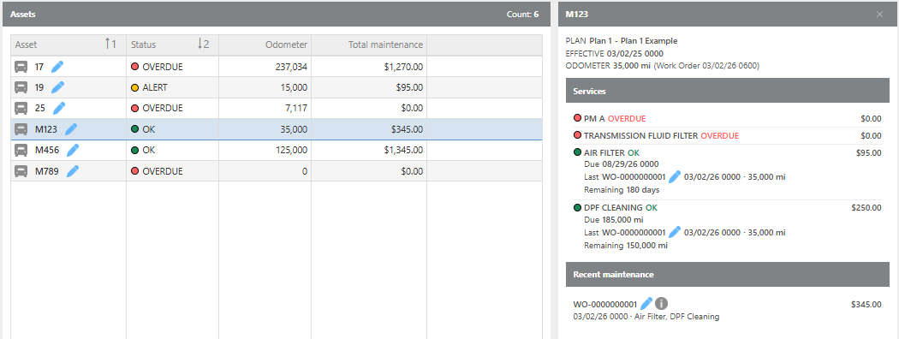
Task: Click total maintenance $95.00 for asset 19
Action: [x=409, y=88]
